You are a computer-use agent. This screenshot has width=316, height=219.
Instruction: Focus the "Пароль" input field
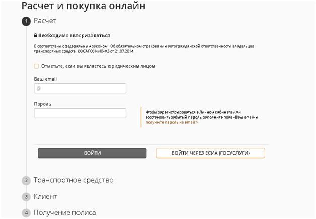(80, 113)
